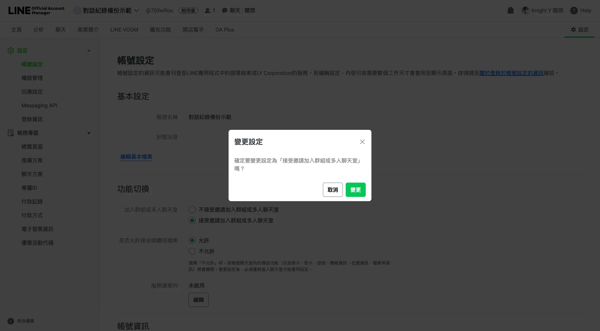Click the 帳務專區 document icon
This screenshot has height=331, width=600.
11,133
